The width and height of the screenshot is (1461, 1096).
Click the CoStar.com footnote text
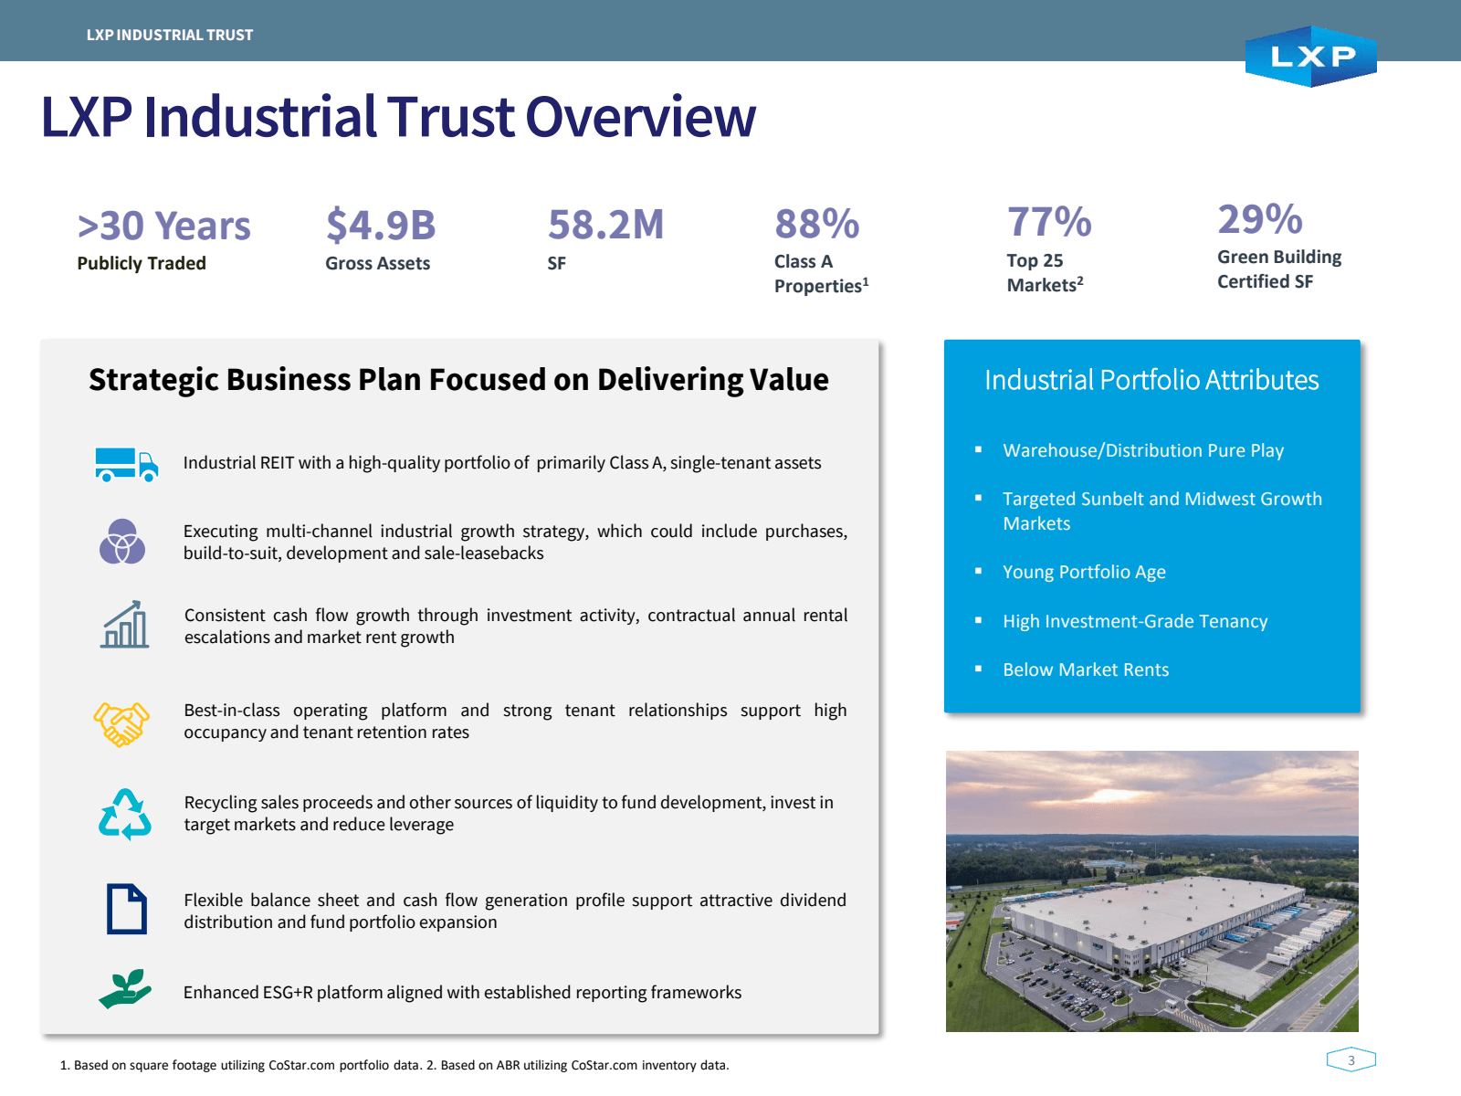coord(394,1065)
